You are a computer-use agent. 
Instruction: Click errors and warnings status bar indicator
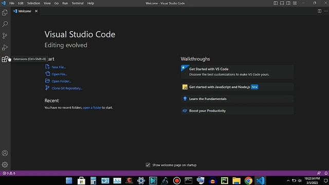point(9,173)
